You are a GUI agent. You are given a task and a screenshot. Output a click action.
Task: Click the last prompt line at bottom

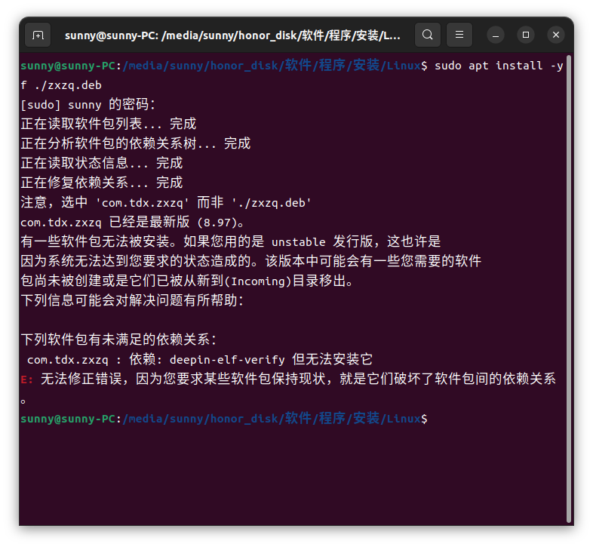[x=224, y=419]
